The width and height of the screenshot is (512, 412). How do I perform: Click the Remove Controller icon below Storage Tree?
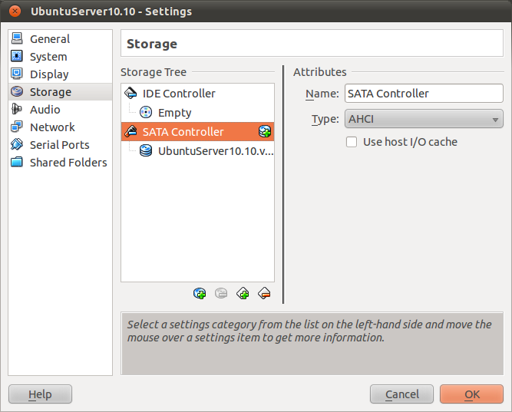[x=265, y=293]
